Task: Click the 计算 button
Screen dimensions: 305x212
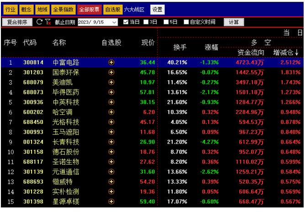Action: pyautogui.click(x=234, y=22)
